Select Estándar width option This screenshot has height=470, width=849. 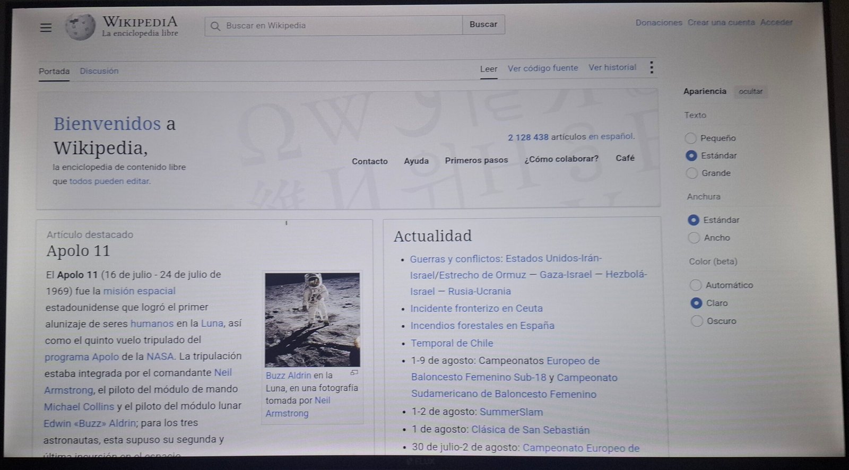[x=693, y=220]
